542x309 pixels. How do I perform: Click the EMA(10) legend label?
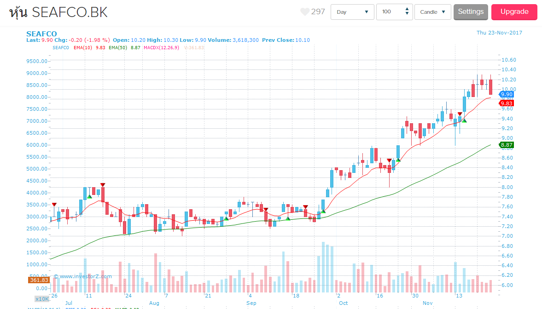point(82,48)
